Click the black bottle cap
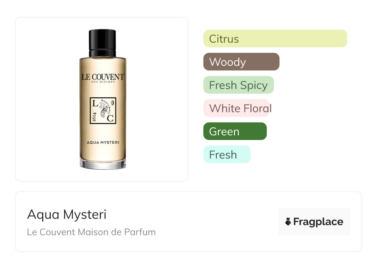 tap(102, 43)
